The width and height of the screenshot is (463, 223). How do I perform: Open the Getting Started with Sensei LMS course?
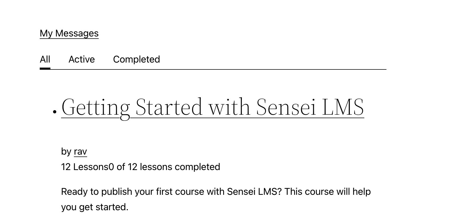coord(213,106)
